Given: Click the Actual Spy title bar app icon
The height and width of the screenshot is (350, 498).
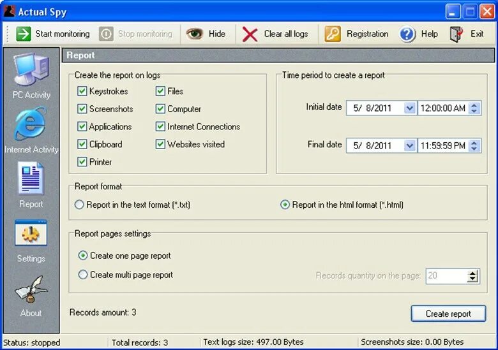Looking at the screenshot, I should [9, 11].
